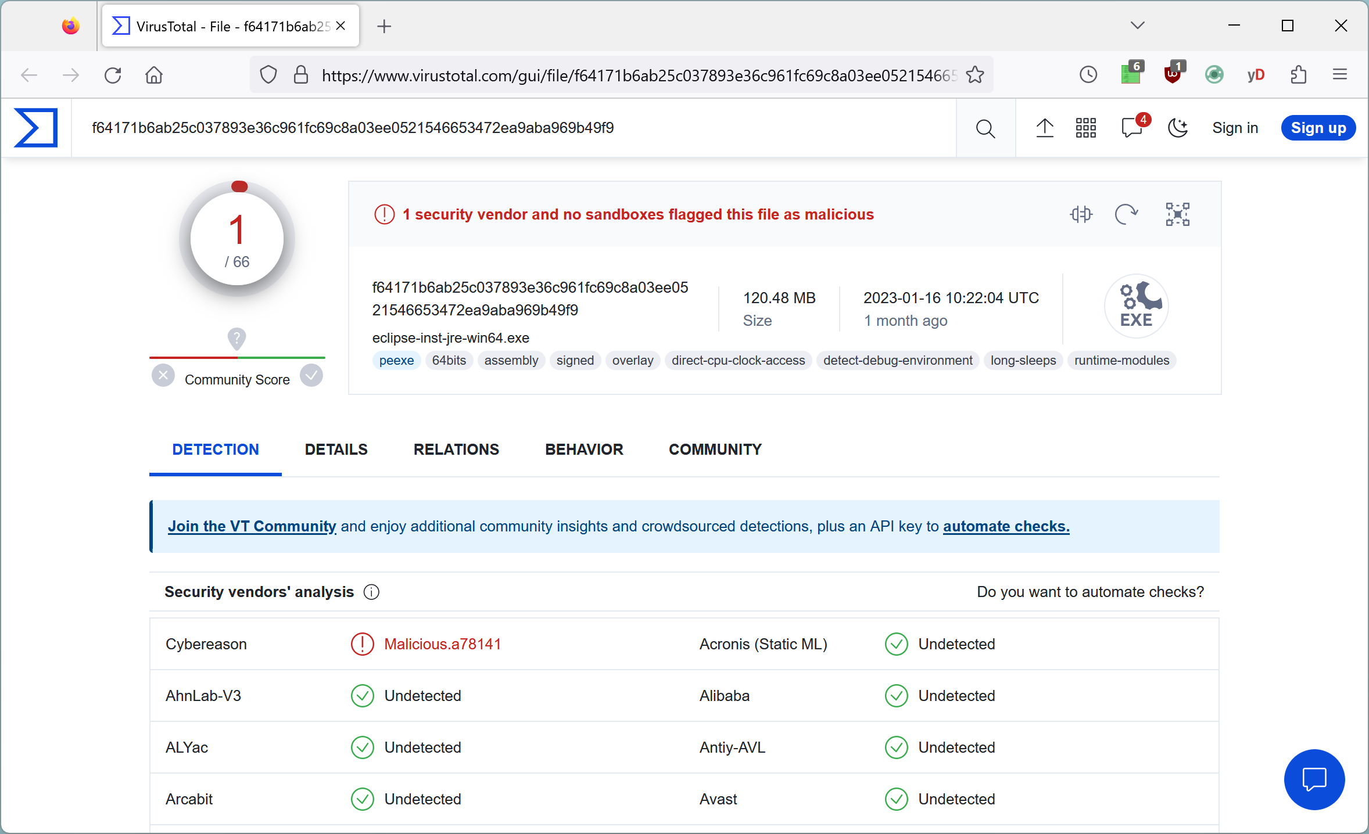Click the community score question mark pin
The height and width of the screenshot is (834, 1369).
pos(236,339)
